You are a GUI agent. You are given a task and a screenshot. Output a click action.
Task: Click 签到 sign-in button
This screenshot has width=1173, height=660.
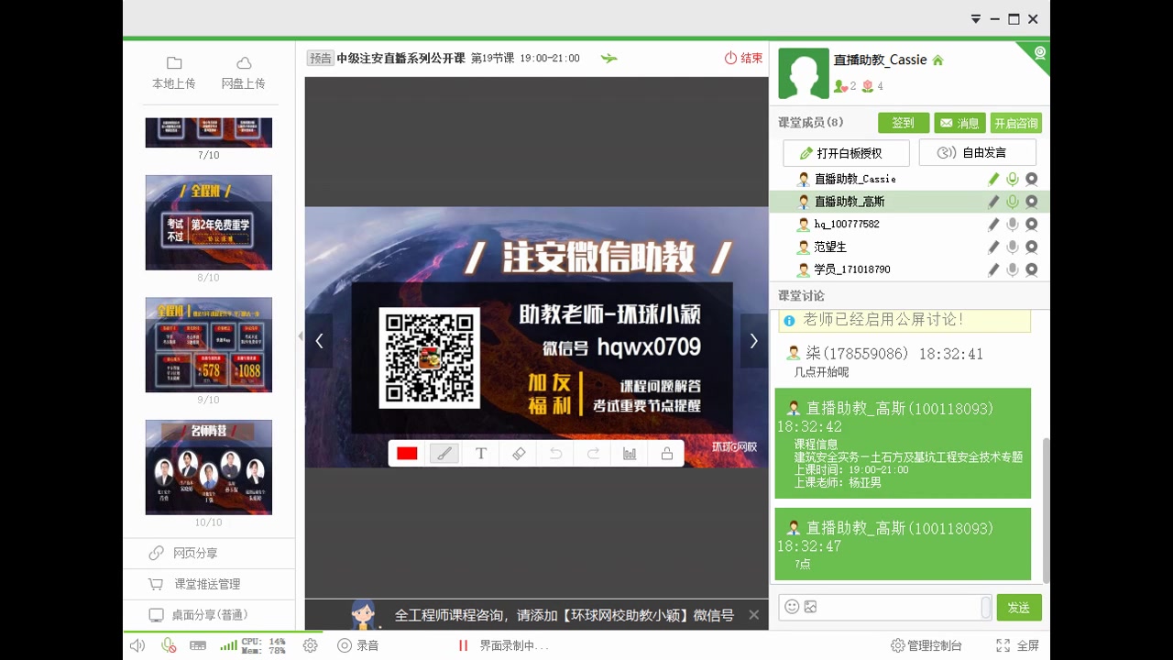[x=904, y=123]
